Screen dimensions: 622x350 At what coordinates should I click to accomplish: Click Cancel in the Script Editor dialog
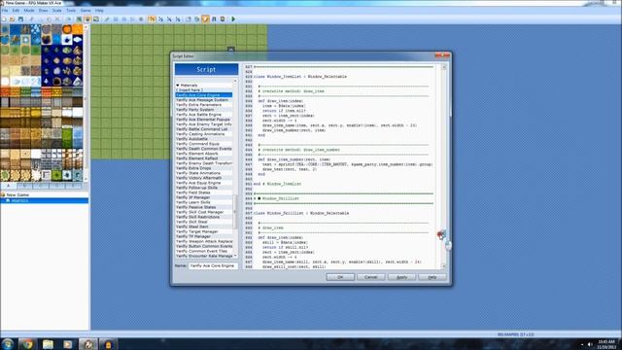pyautogui.click(x=371, y=277)
